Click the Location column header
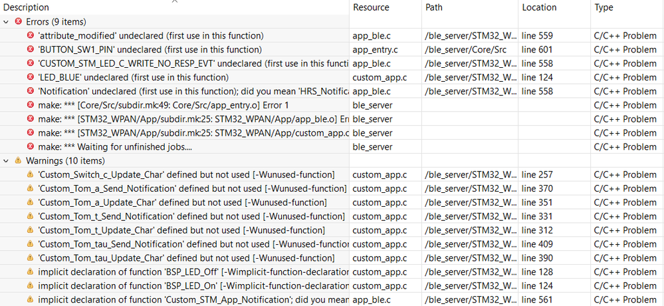Image resolution: width=664 pixels, height=306 pixels. (540, 7)
